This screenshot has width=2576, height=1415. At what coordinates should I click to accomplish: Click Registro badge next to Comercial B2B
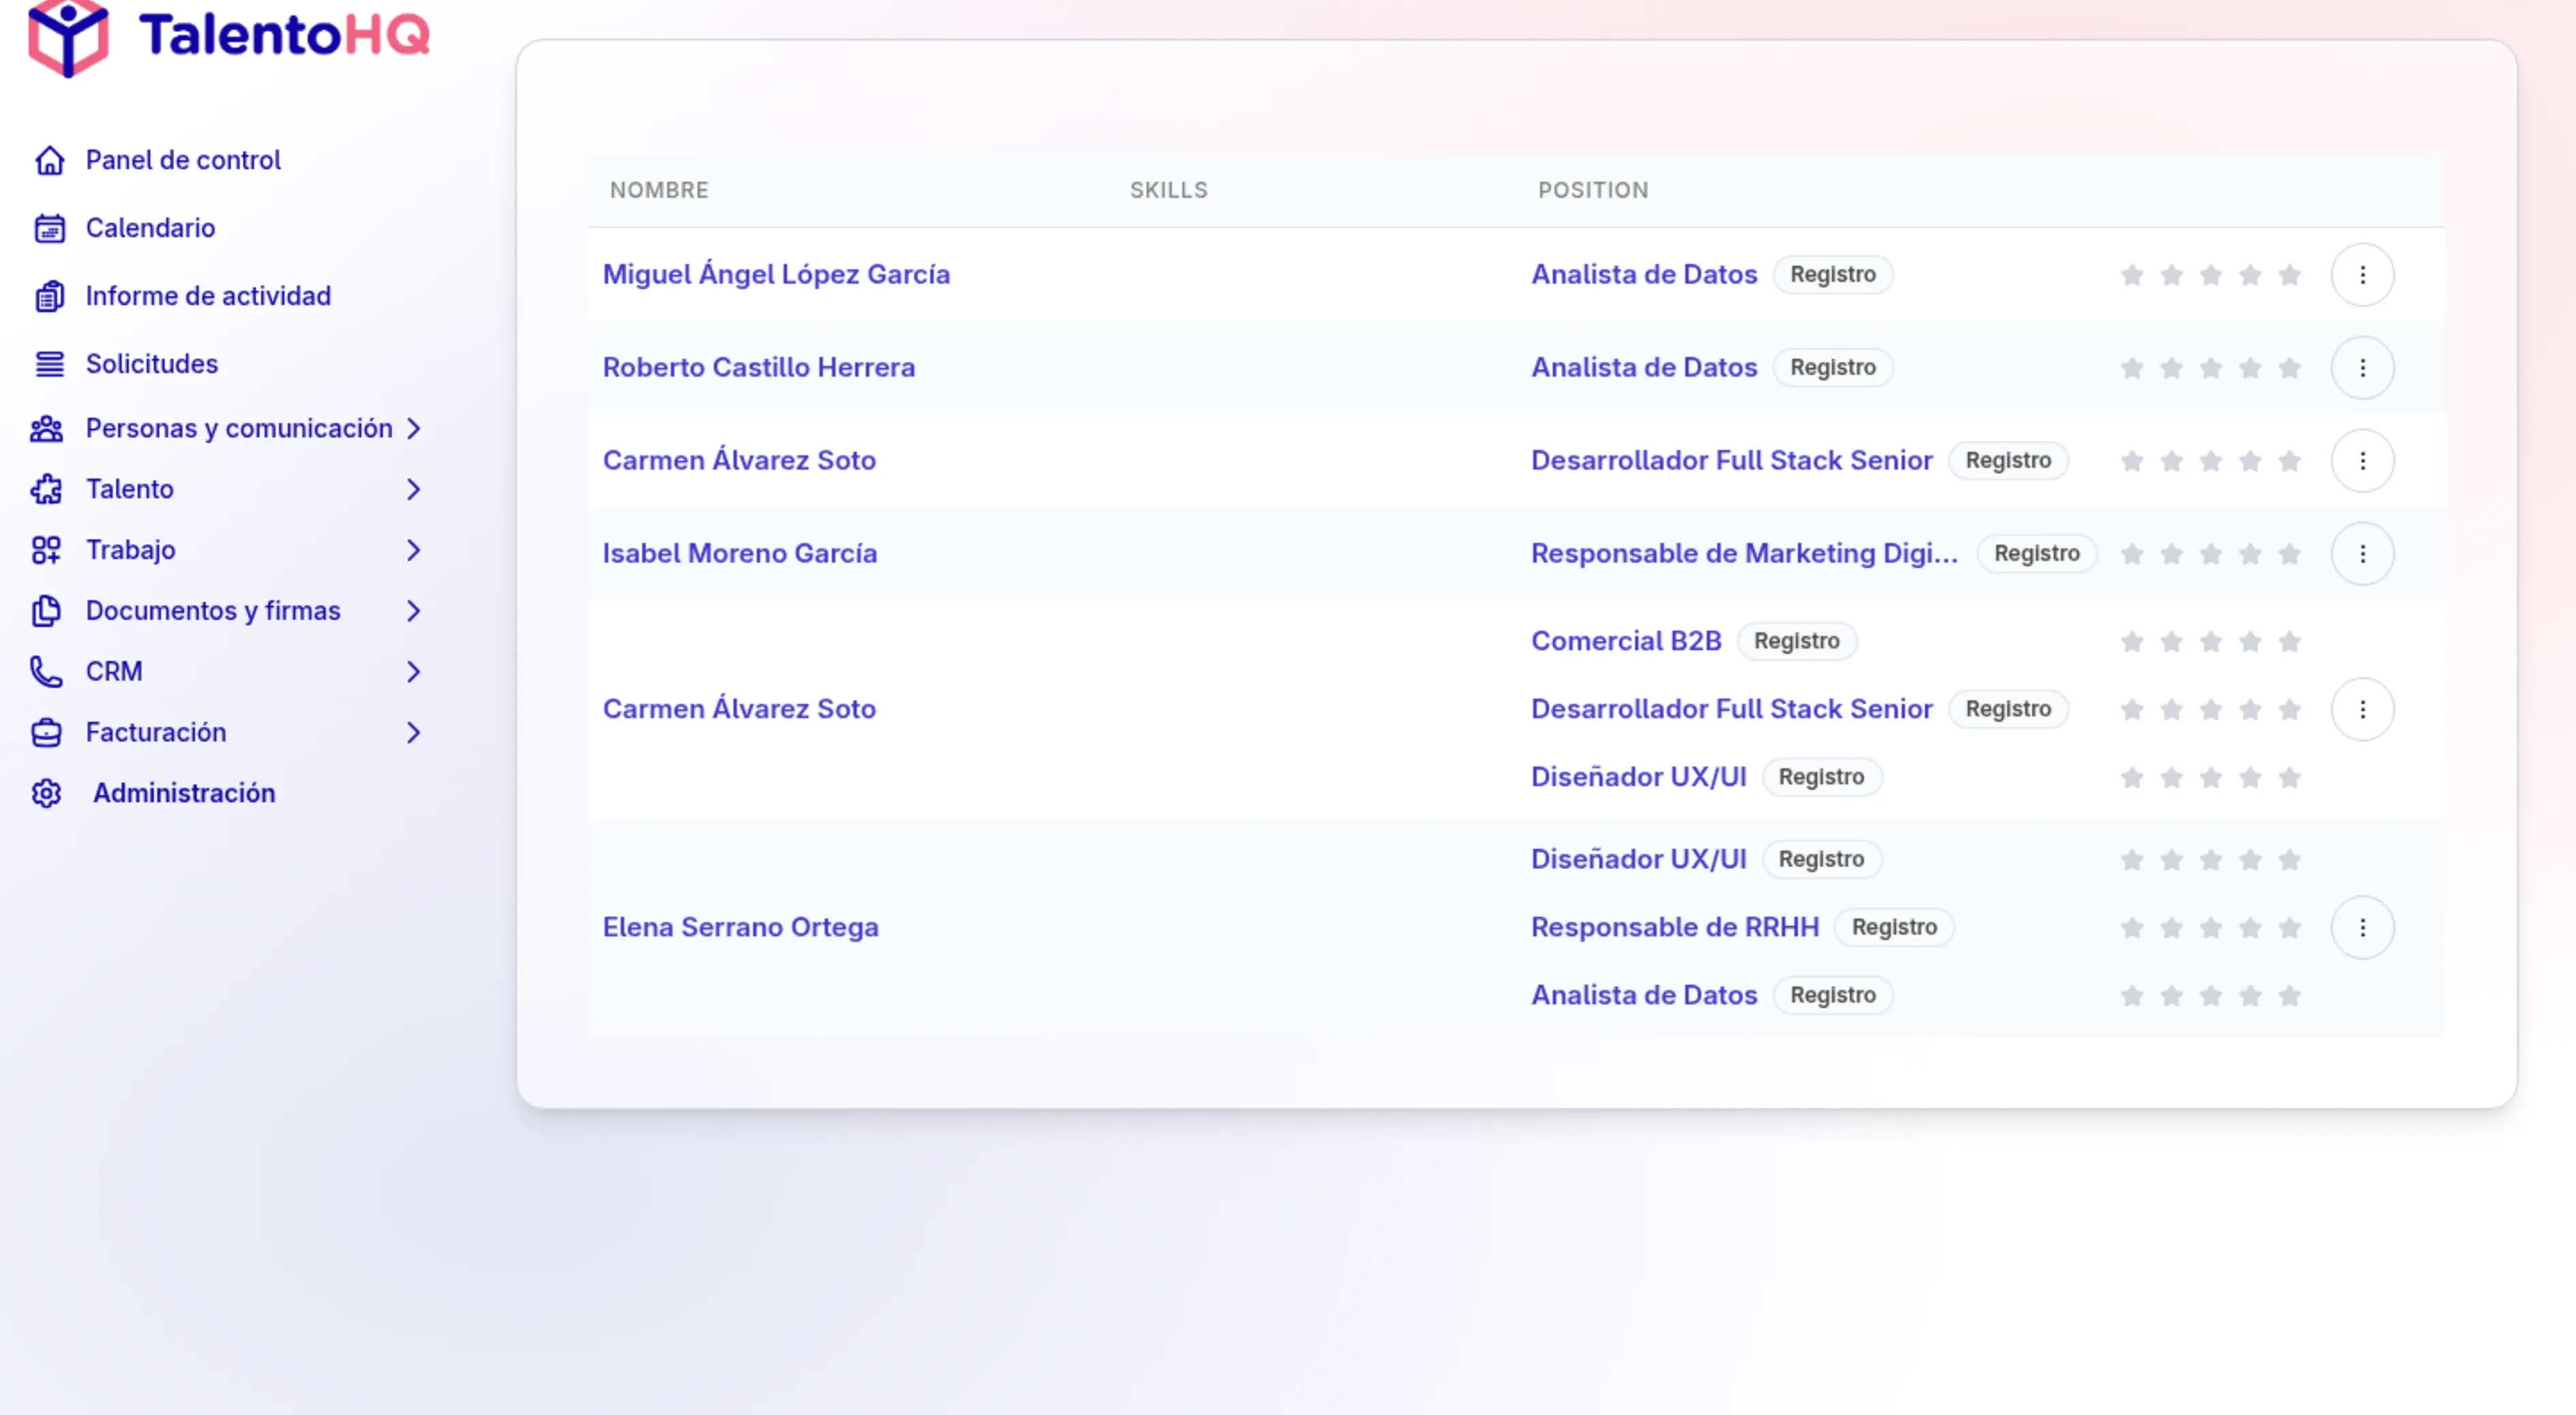[x=1796, y=641]
